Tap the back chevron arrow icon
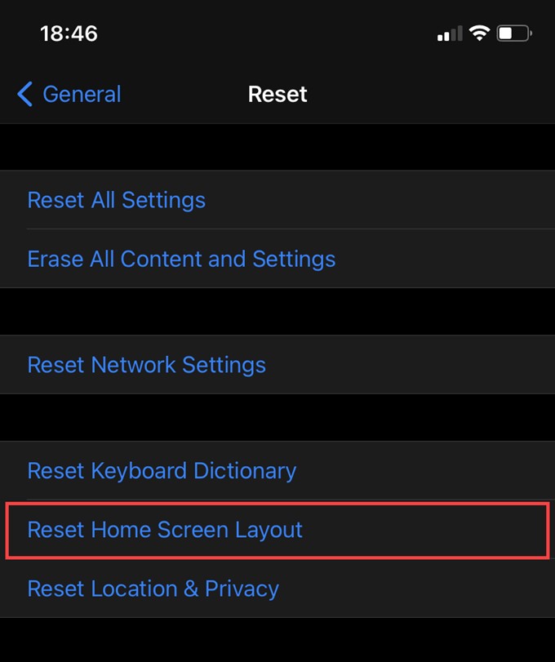Screen dimensions: 555x662 (24, 94)
